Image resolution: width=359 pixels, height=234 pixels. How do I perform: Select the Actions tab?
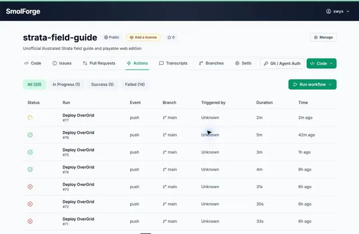(x=137, y=63)
